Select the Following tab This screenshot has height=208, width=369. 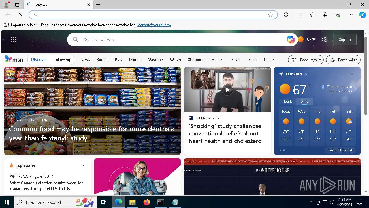[x=62, y=60]
